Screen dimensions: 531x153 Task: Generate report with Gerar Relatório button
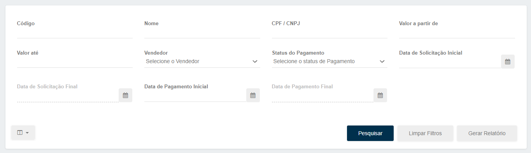tap(487, 133)
